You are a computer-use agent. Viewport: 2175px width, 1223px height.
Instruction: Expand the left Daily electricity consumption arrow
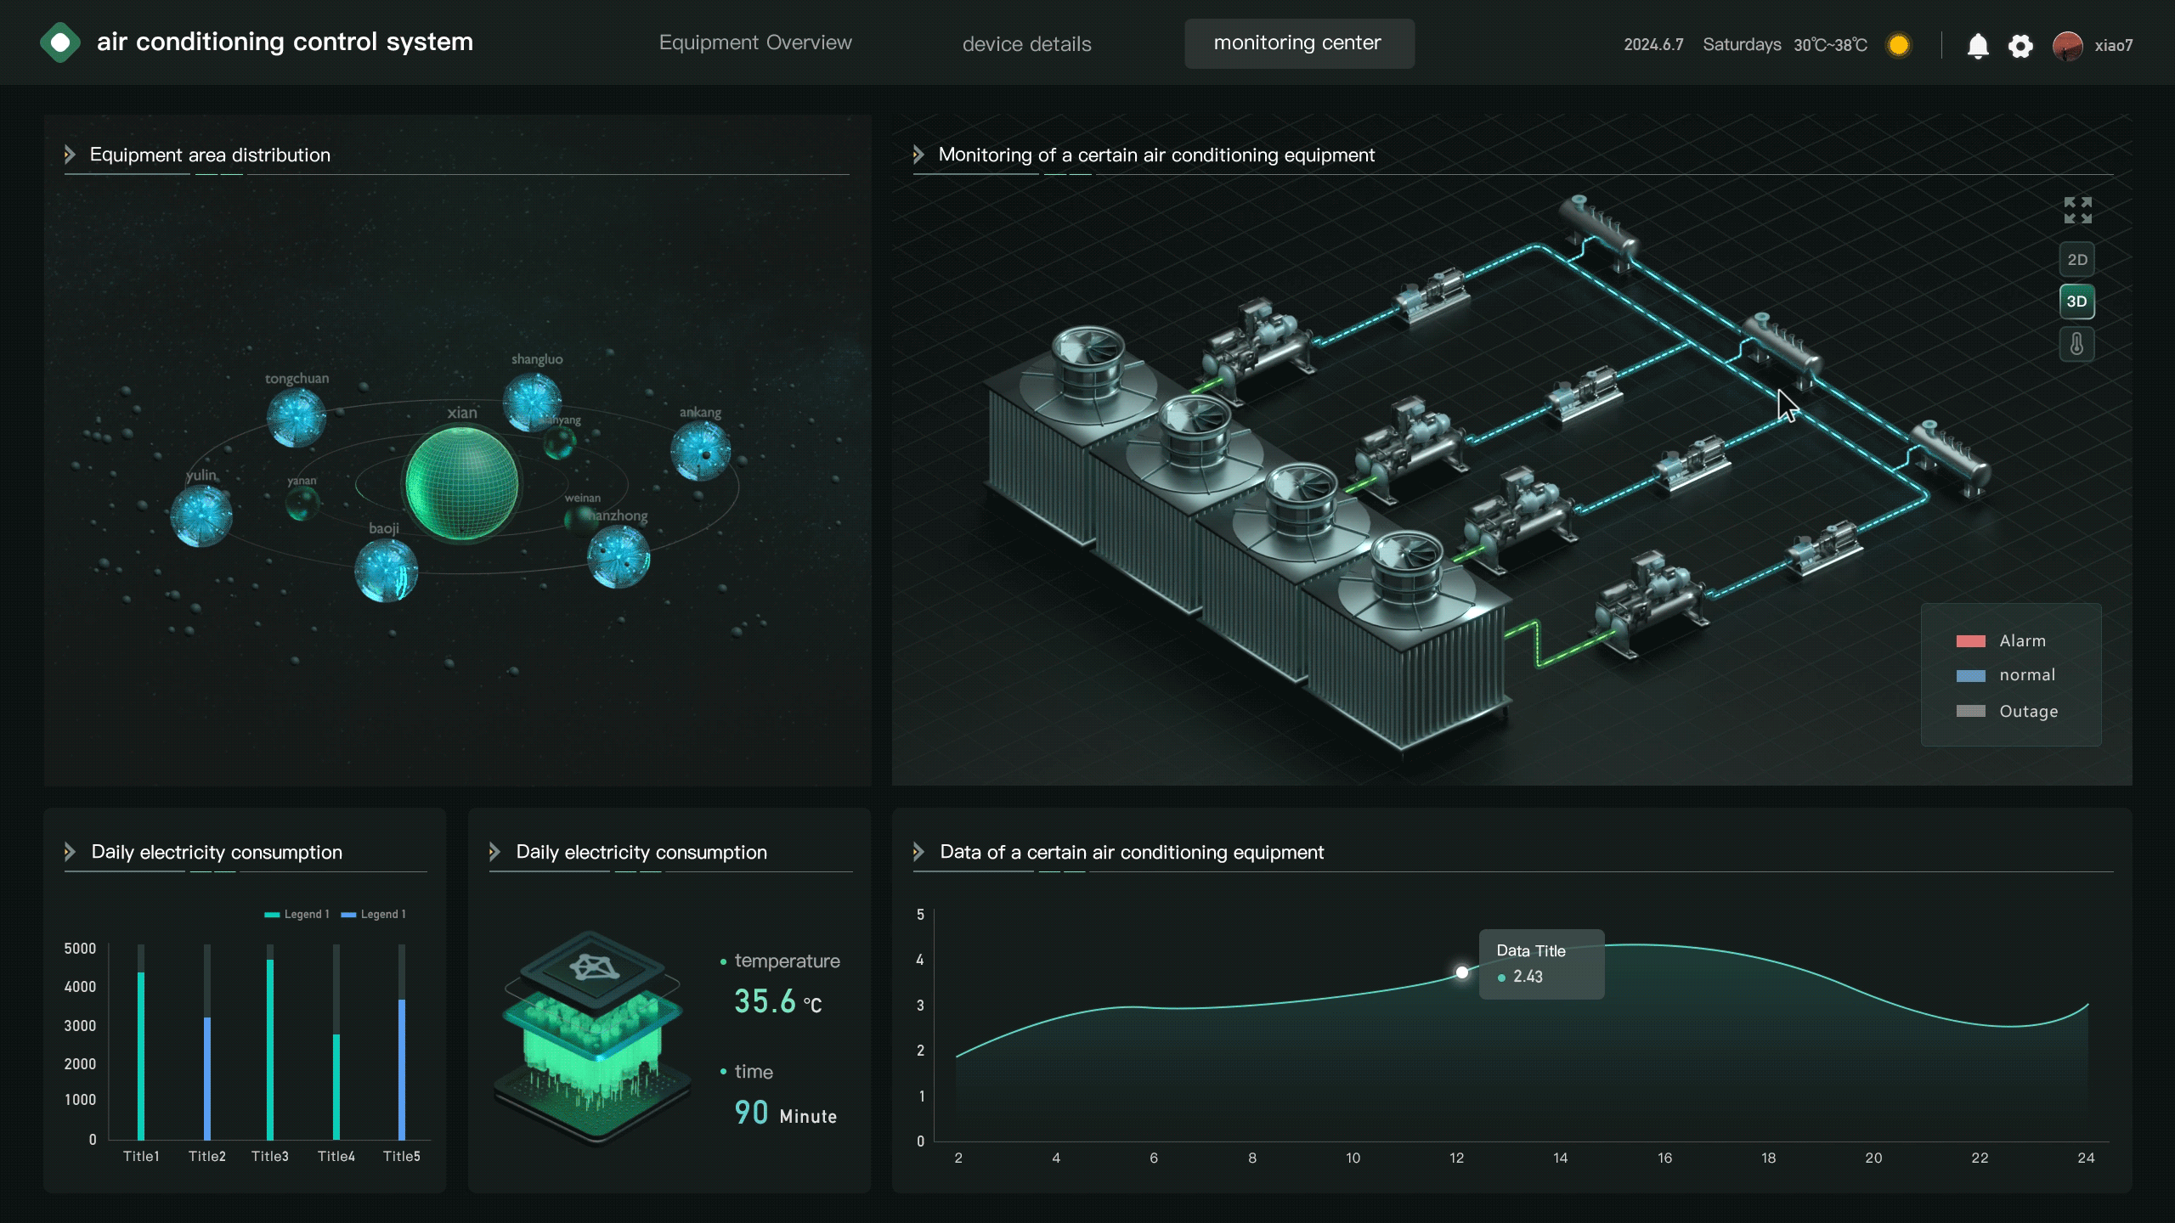pos(71,852)
